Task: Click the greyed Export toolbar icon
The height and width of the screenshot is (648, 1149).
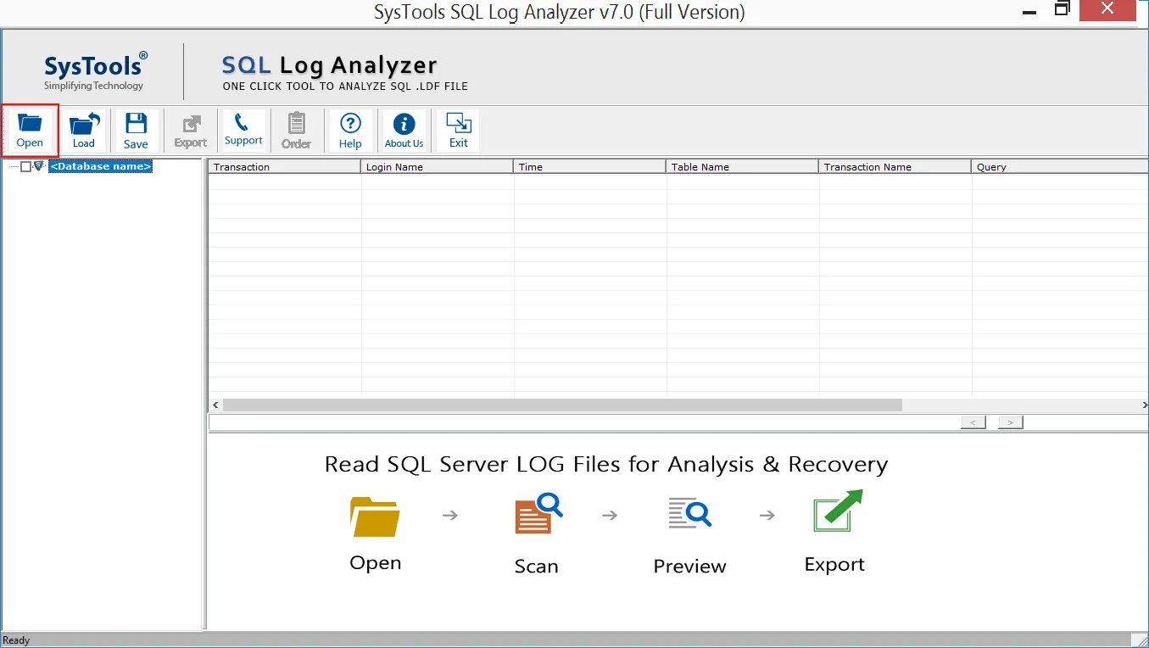Action: [x=191, y=131]
